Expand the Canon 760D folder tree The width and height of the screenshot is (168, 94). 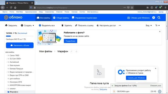click(7, 55)
